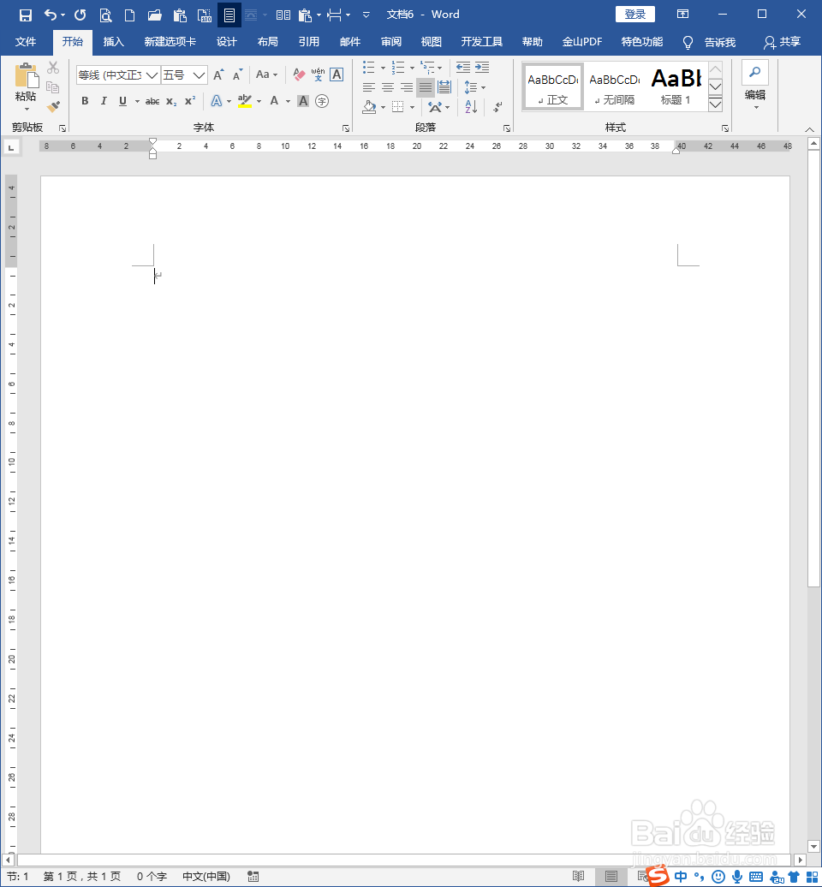Image resolution: width=822 pixels, height=887 pixels.
Task: Click the 中文(中国) language status
Action: (x=205, y=876)
